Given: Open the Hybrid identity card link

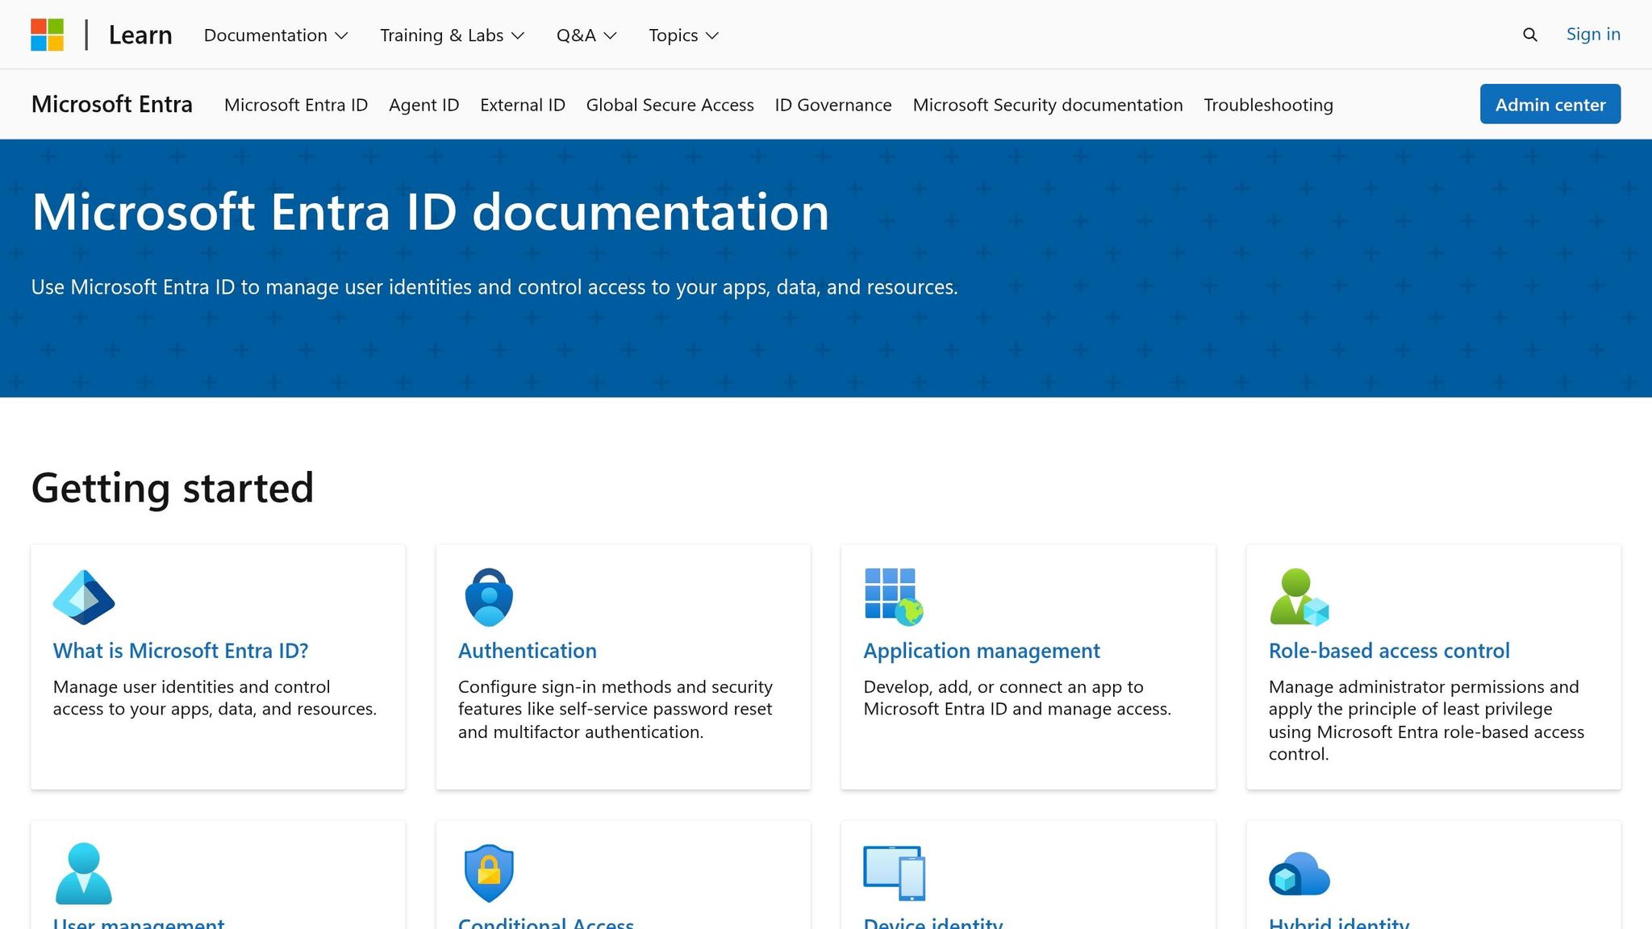Looking at the screenshot, I should (1339, 922).
